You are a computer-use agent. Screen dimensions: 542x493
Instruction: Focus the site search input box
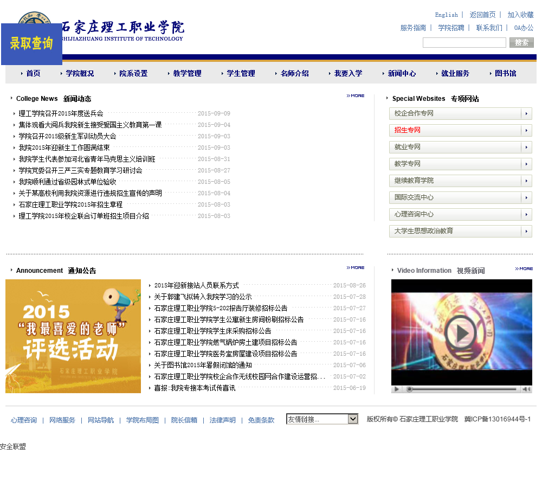[464, 42]
